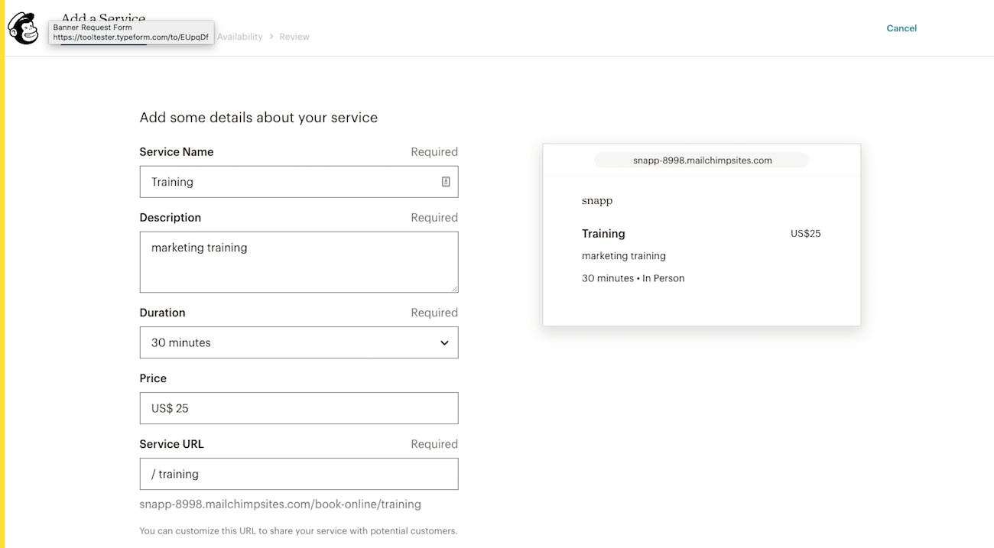Click the 'Add some details about your service' heading
This screenshot has height=548, width=994.
click(x=258, y=118)
